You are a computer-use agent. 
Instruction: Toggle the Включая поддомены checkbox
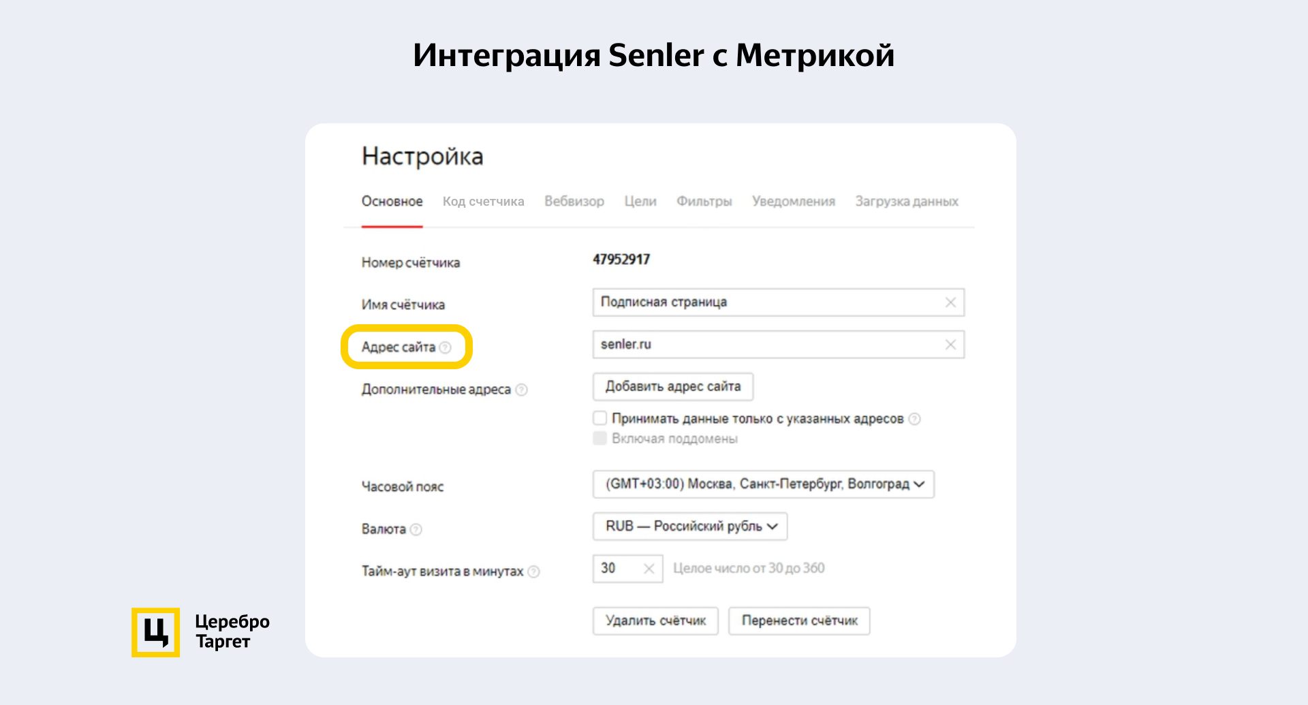[x=599, y=438]
